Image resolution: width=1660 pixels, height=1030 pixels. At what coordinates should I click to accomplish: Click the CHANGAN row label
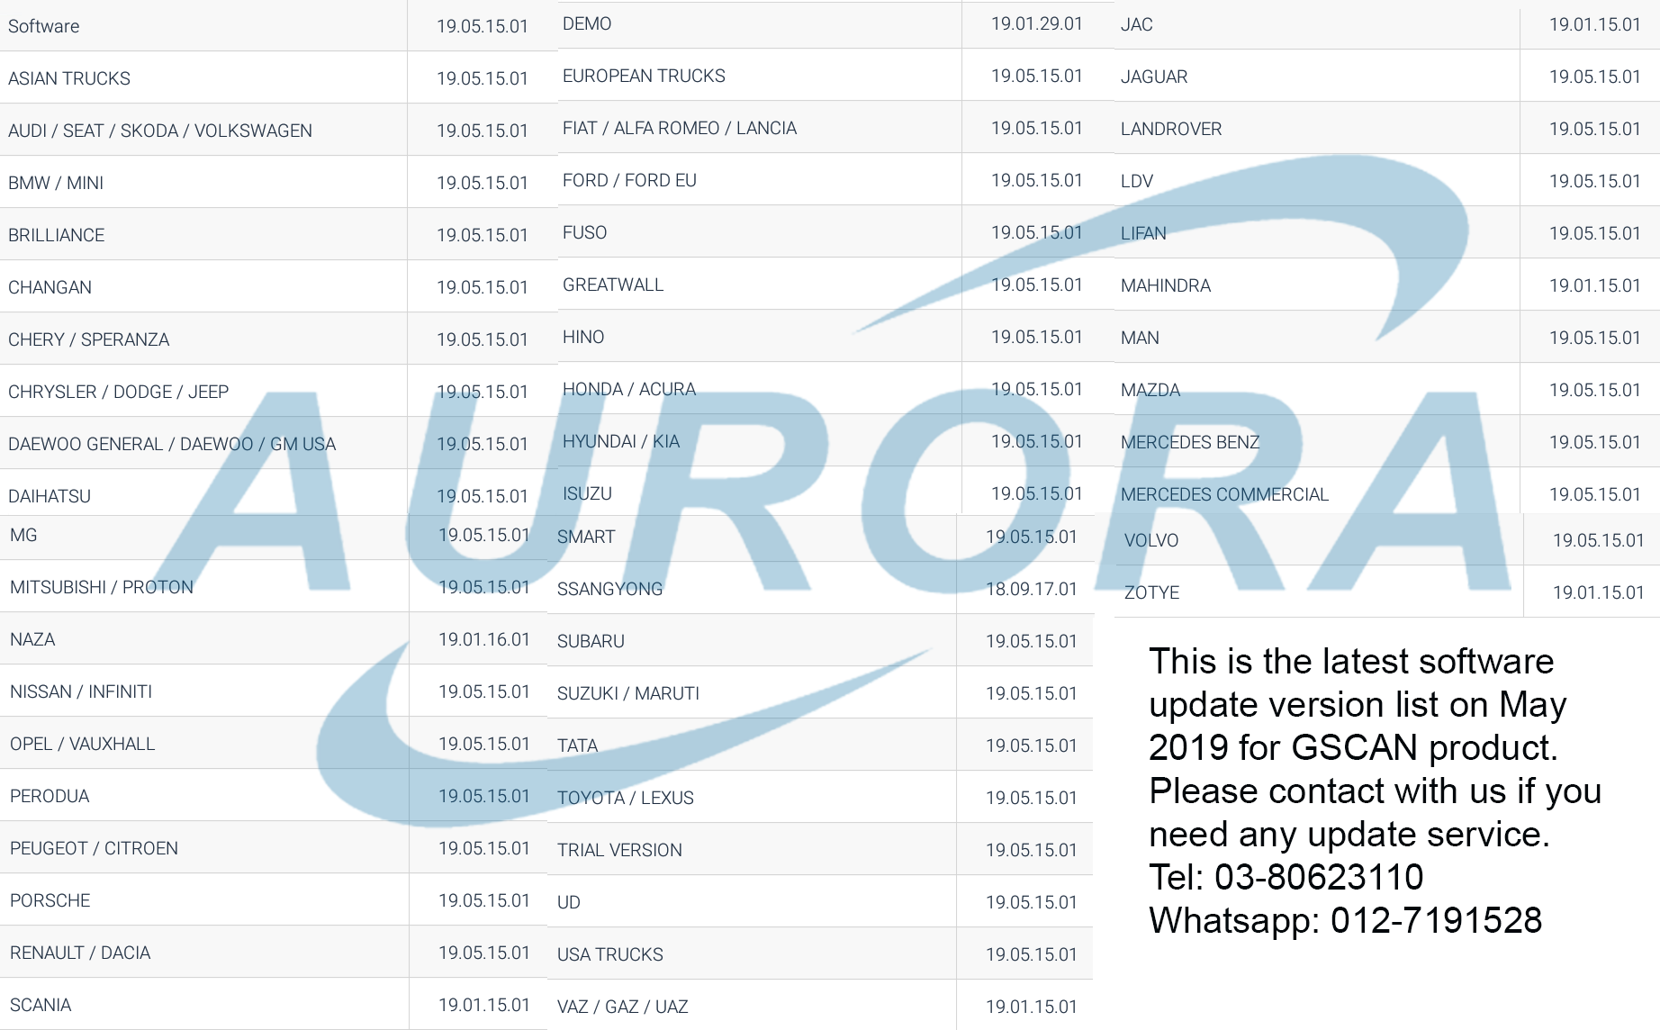point(50,287)
